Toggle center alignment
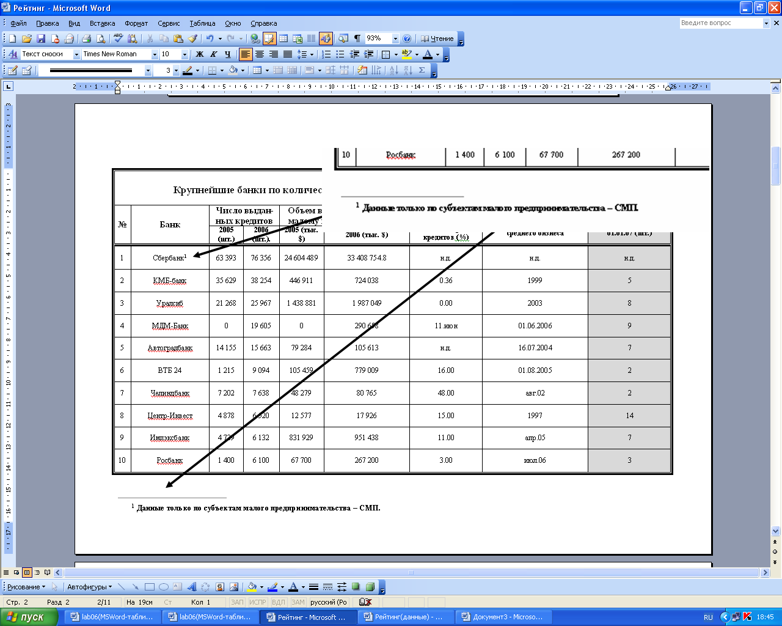The image size is (782, 626). (x=260, y=54)
